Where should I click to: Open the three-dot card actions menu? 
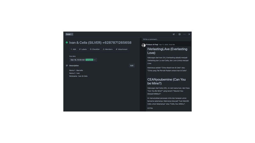click(184, 34)
